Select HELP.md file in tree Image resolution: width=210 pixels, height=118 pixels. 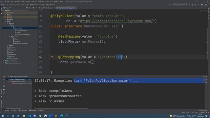11,56
